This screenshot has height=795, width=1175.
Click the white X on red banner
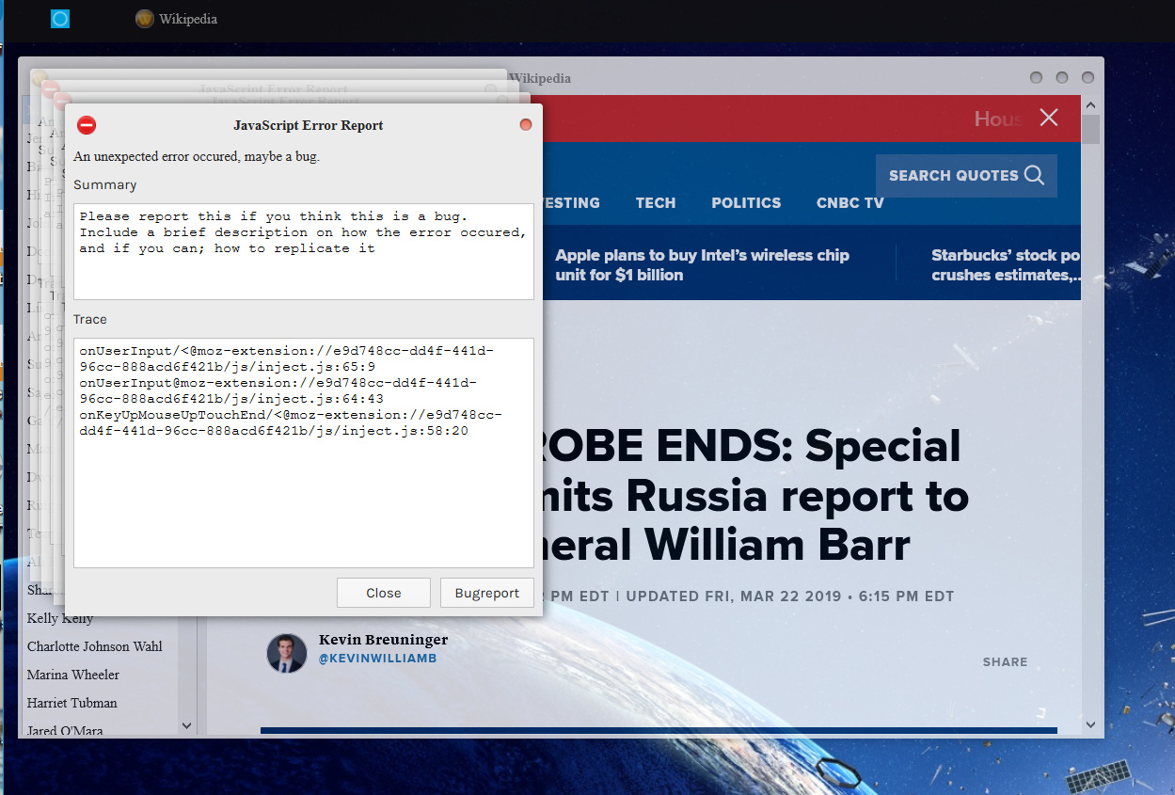(x=1049, y=118)
